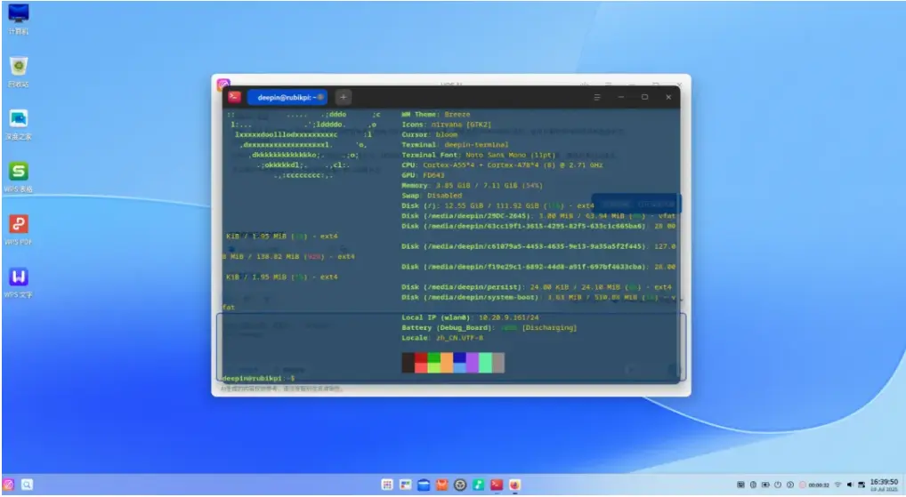Click the search magnifier on the taskbar
The width and height of the screenshot is (906, 497).
(x=28, y=485)
